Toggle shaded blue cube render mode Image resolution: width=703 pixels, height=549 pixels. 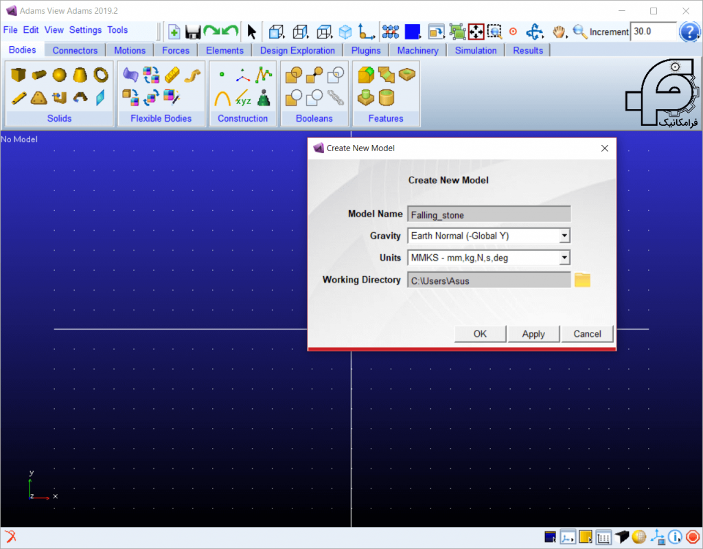coord(345,32)
